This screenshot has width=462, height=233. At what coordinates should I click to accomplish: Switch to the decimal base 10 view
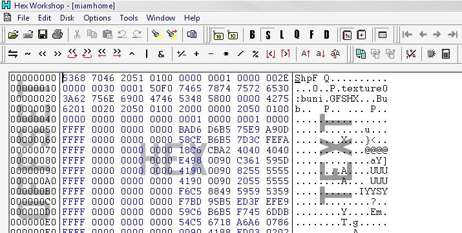click(x=233, y=35)
